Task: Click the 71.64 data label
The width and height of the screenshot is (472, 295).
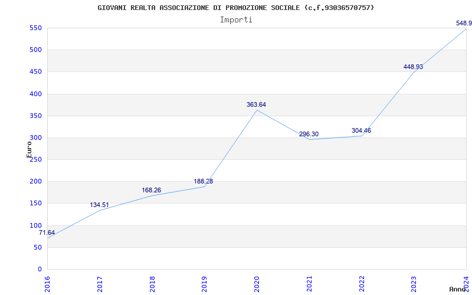Action: (x=47, y=232)
